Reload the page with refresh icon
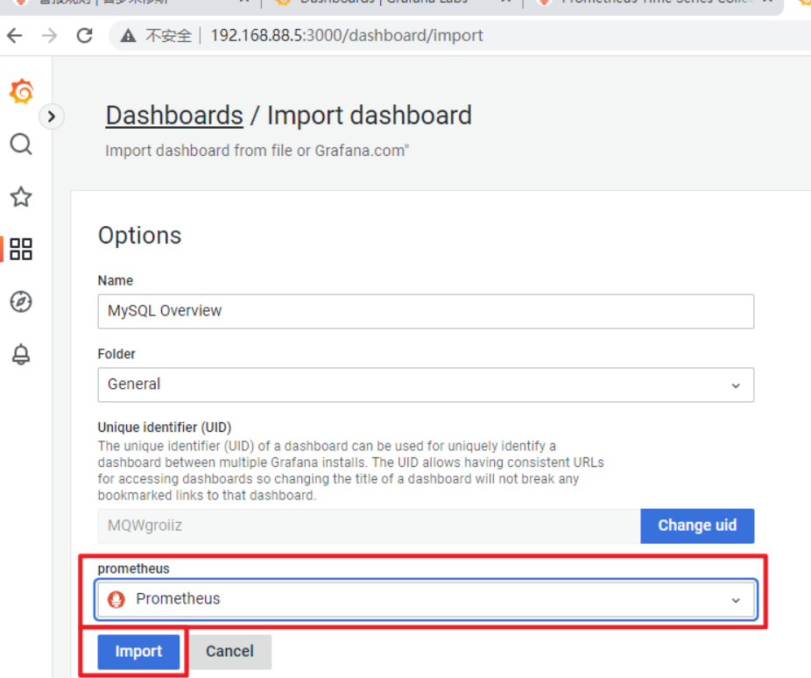Image resolution: width=811 pixels, height=678 pixels. (85, 36)
